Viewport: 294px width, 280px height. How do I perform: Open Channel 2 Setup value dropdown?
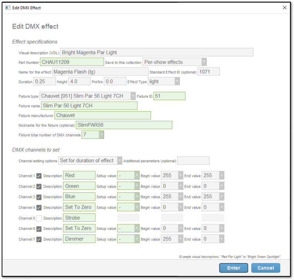click(x=137, y=186)
